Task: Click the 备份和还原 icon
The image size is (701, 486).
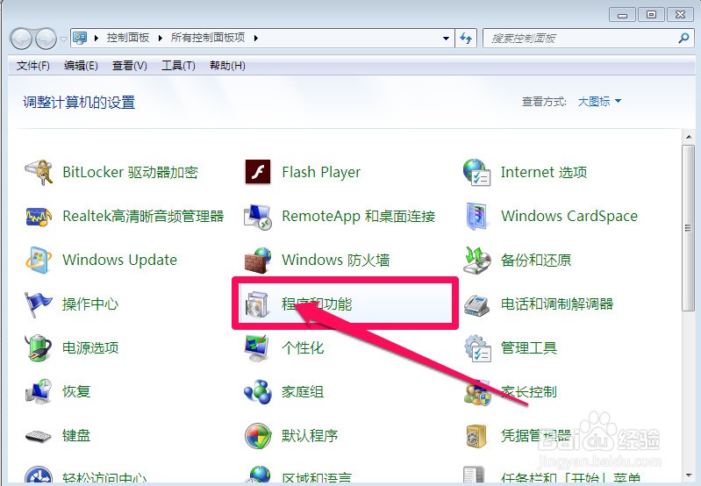Action: pyautogui.click(x=477, y=260)
